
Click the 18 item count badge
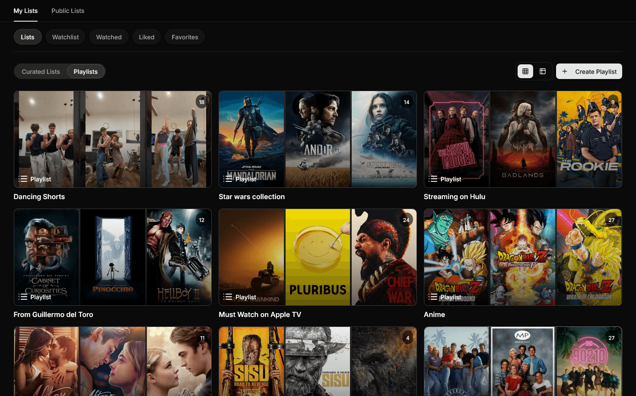201,102
